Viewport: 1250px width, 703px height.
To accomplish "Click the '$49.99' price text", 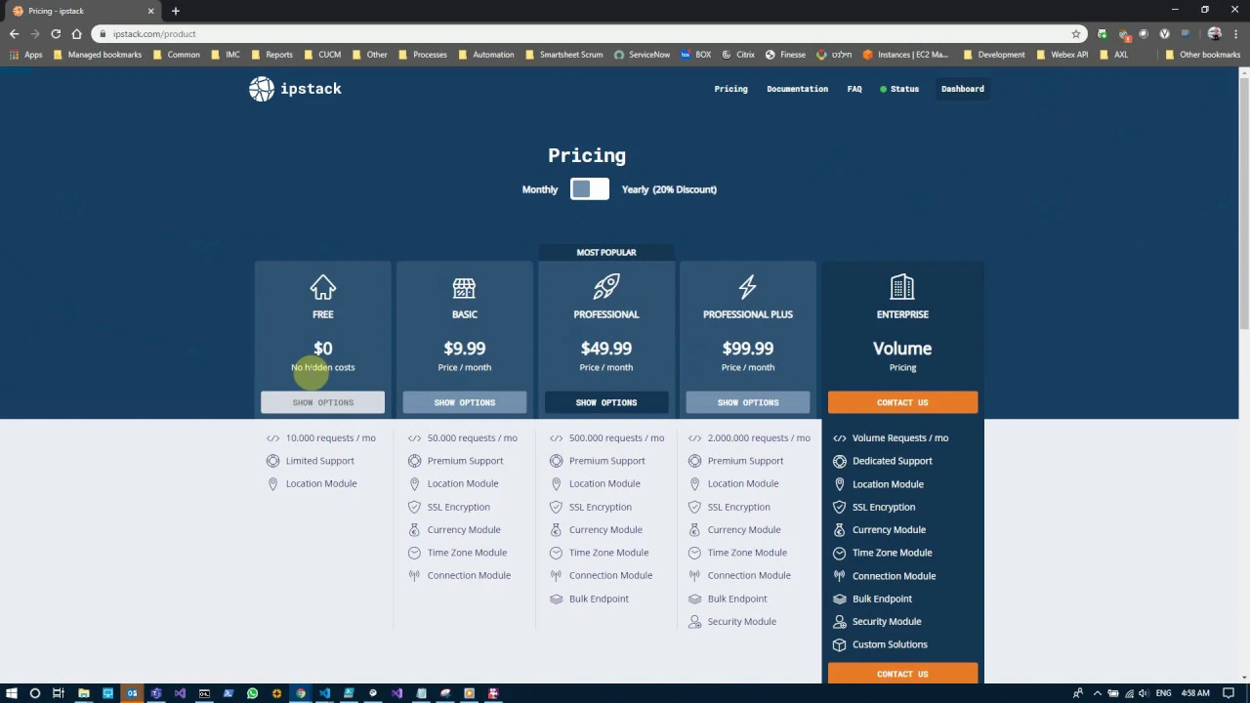I will click(x=606, y=349).
